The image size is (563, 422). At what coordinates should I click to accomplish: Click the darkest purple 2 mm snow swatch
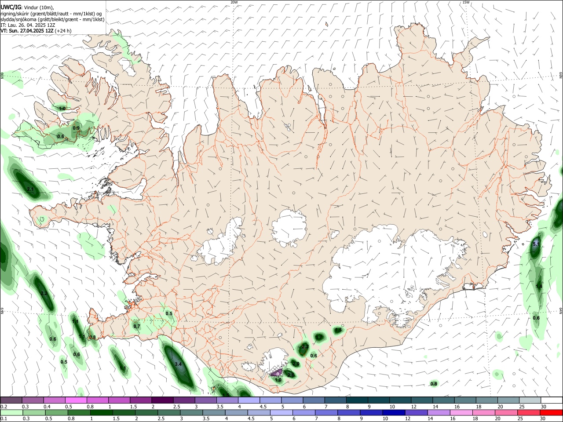(x=162, y=400)
